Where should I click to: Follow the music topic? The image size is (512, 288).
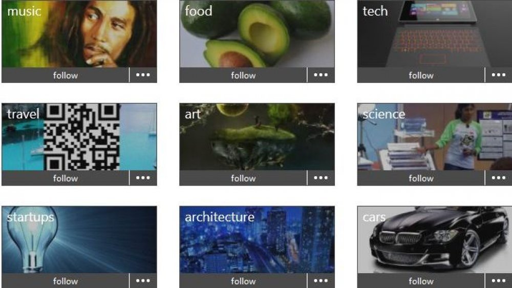(66, 75)
